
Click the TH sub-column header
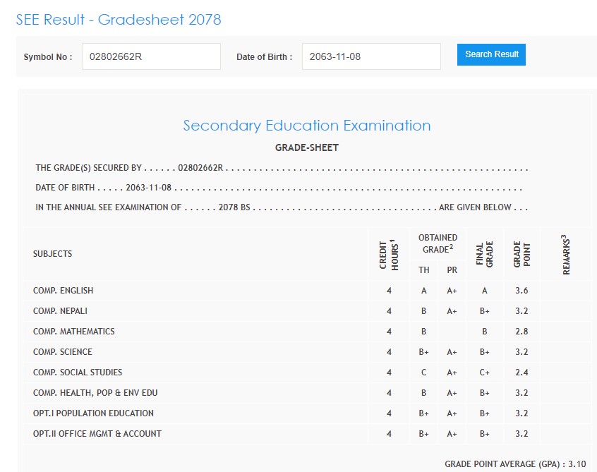point(424,270)
